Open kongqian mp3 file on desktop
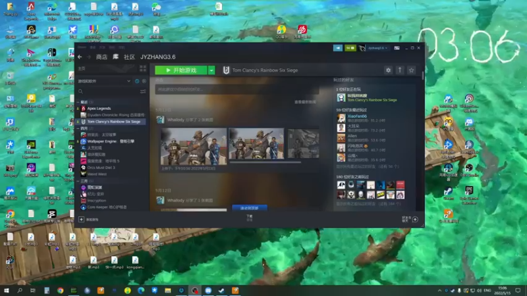527x296 pixels. (x=135, y=262)
